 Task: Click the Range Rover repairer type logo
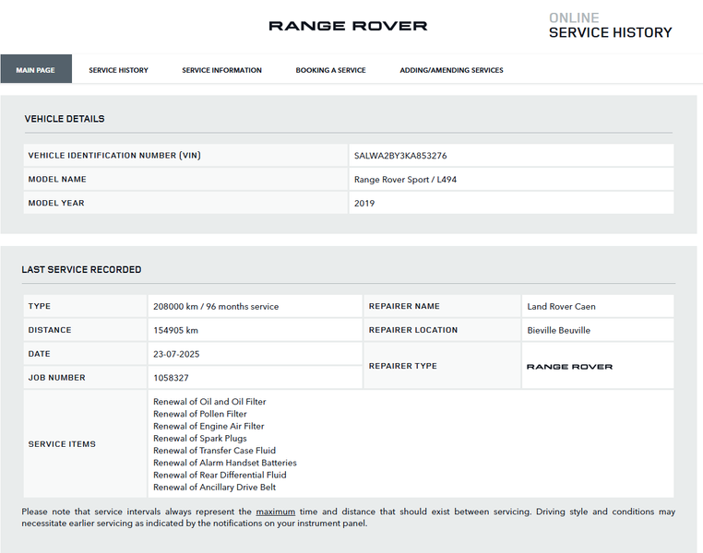[569, 367]
